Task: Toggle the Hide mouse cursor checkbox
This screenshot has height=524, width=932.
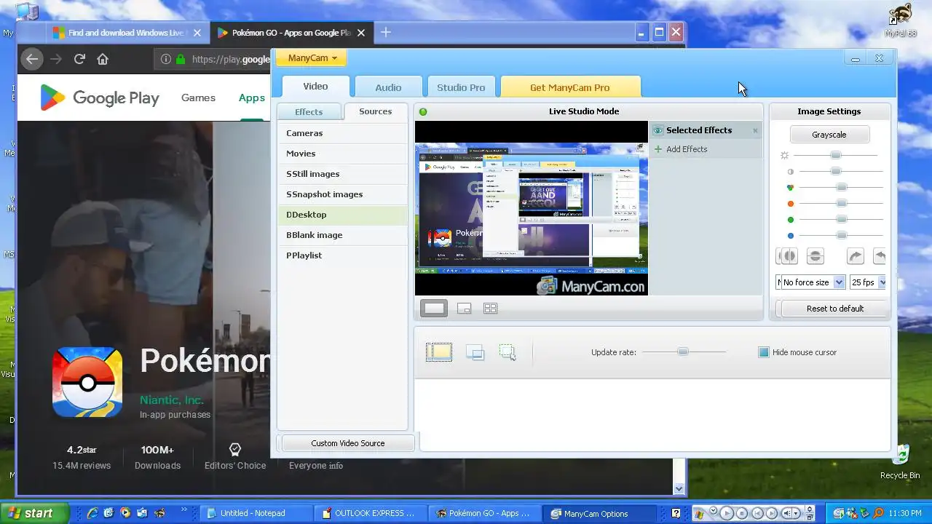Action: 763,352
